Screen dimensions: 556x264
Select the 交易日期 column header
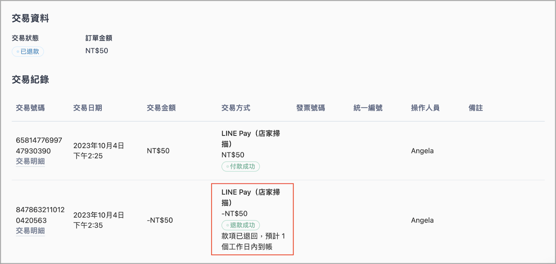pyautogui.click(x=88, y=108)
